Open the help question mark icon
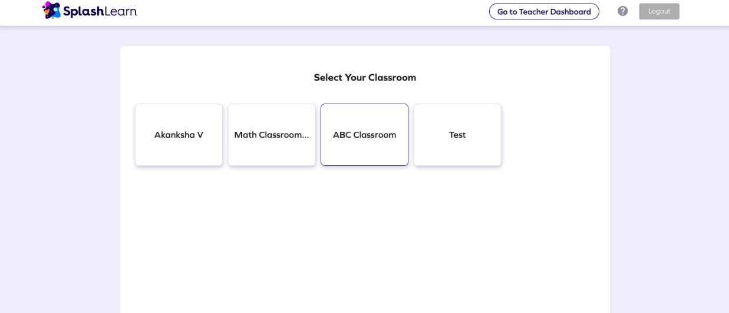 tap(622, 11)
